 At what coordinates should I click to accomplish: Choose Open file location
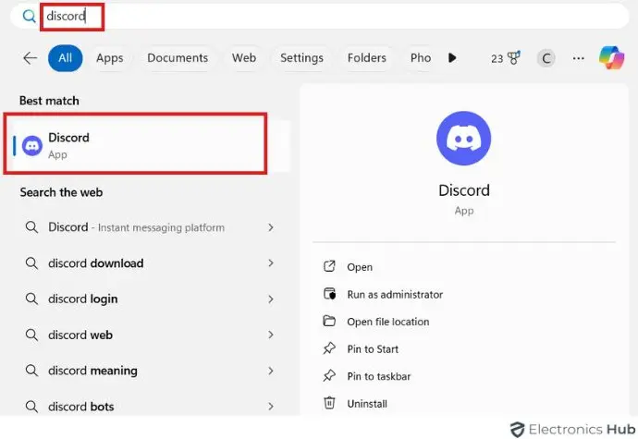point(387,322)
